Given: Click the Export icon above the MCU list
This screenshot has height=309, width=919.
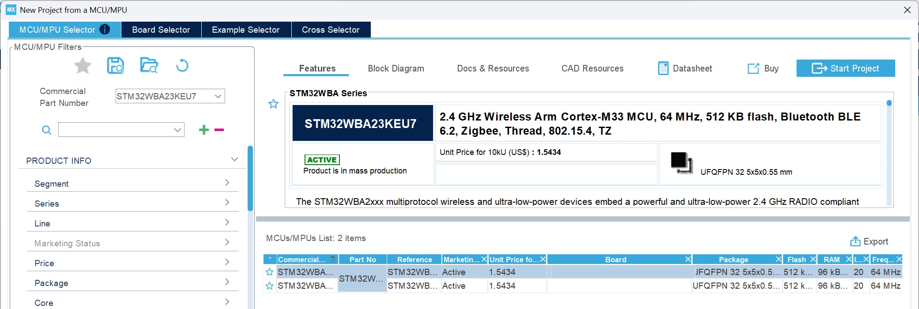Looking at the screenshot, I should click(855, 241).
